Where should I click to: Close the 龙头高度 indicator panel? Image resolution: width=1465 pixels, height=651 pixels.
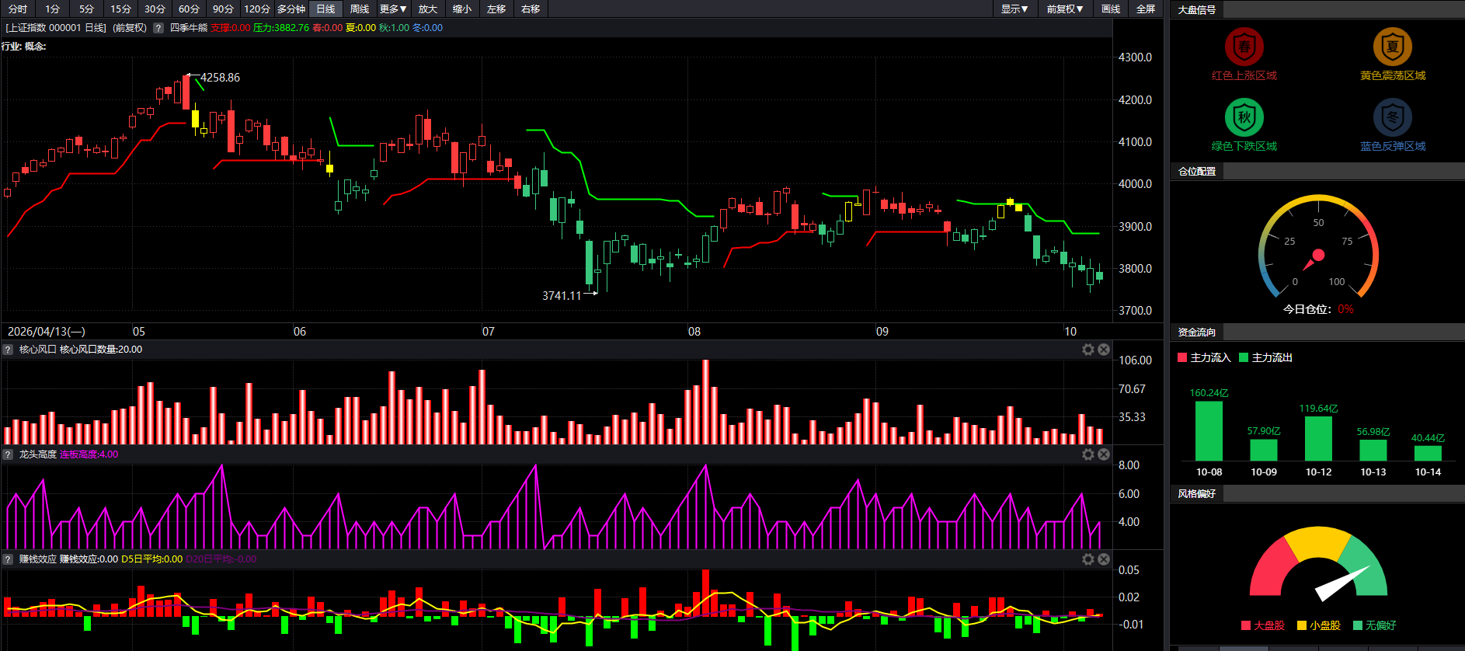click(1104, 454)
